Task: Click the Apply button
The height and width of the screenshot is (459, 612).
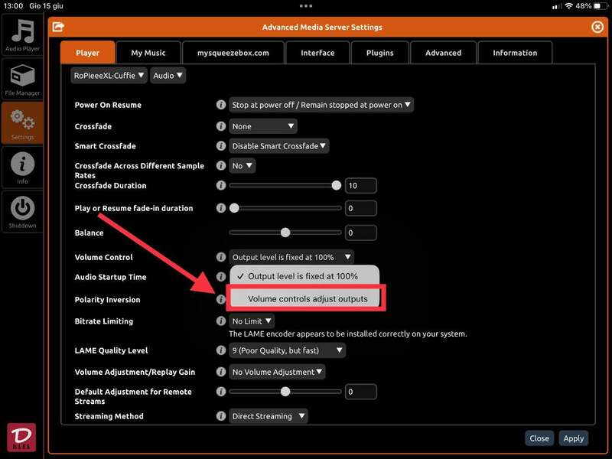Action: coord(573,438)
